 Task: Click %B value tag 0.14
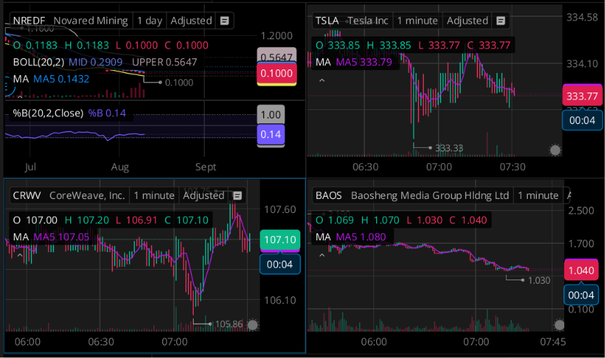coord(271,135)
